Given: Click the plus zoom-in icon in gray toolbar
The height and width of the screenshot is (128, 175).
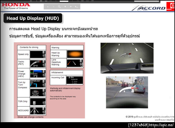Looking at the screenshot, I should click(x=48, y=7).
